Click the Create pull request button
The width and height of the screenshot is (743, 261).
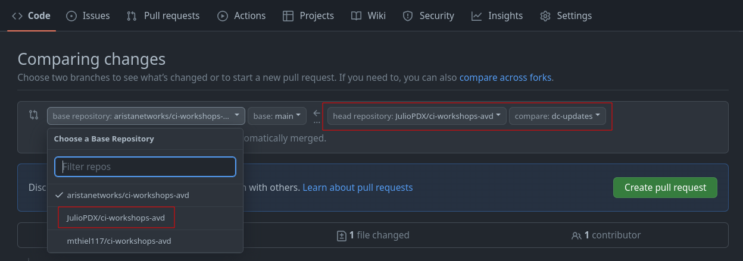coord(665,187)
